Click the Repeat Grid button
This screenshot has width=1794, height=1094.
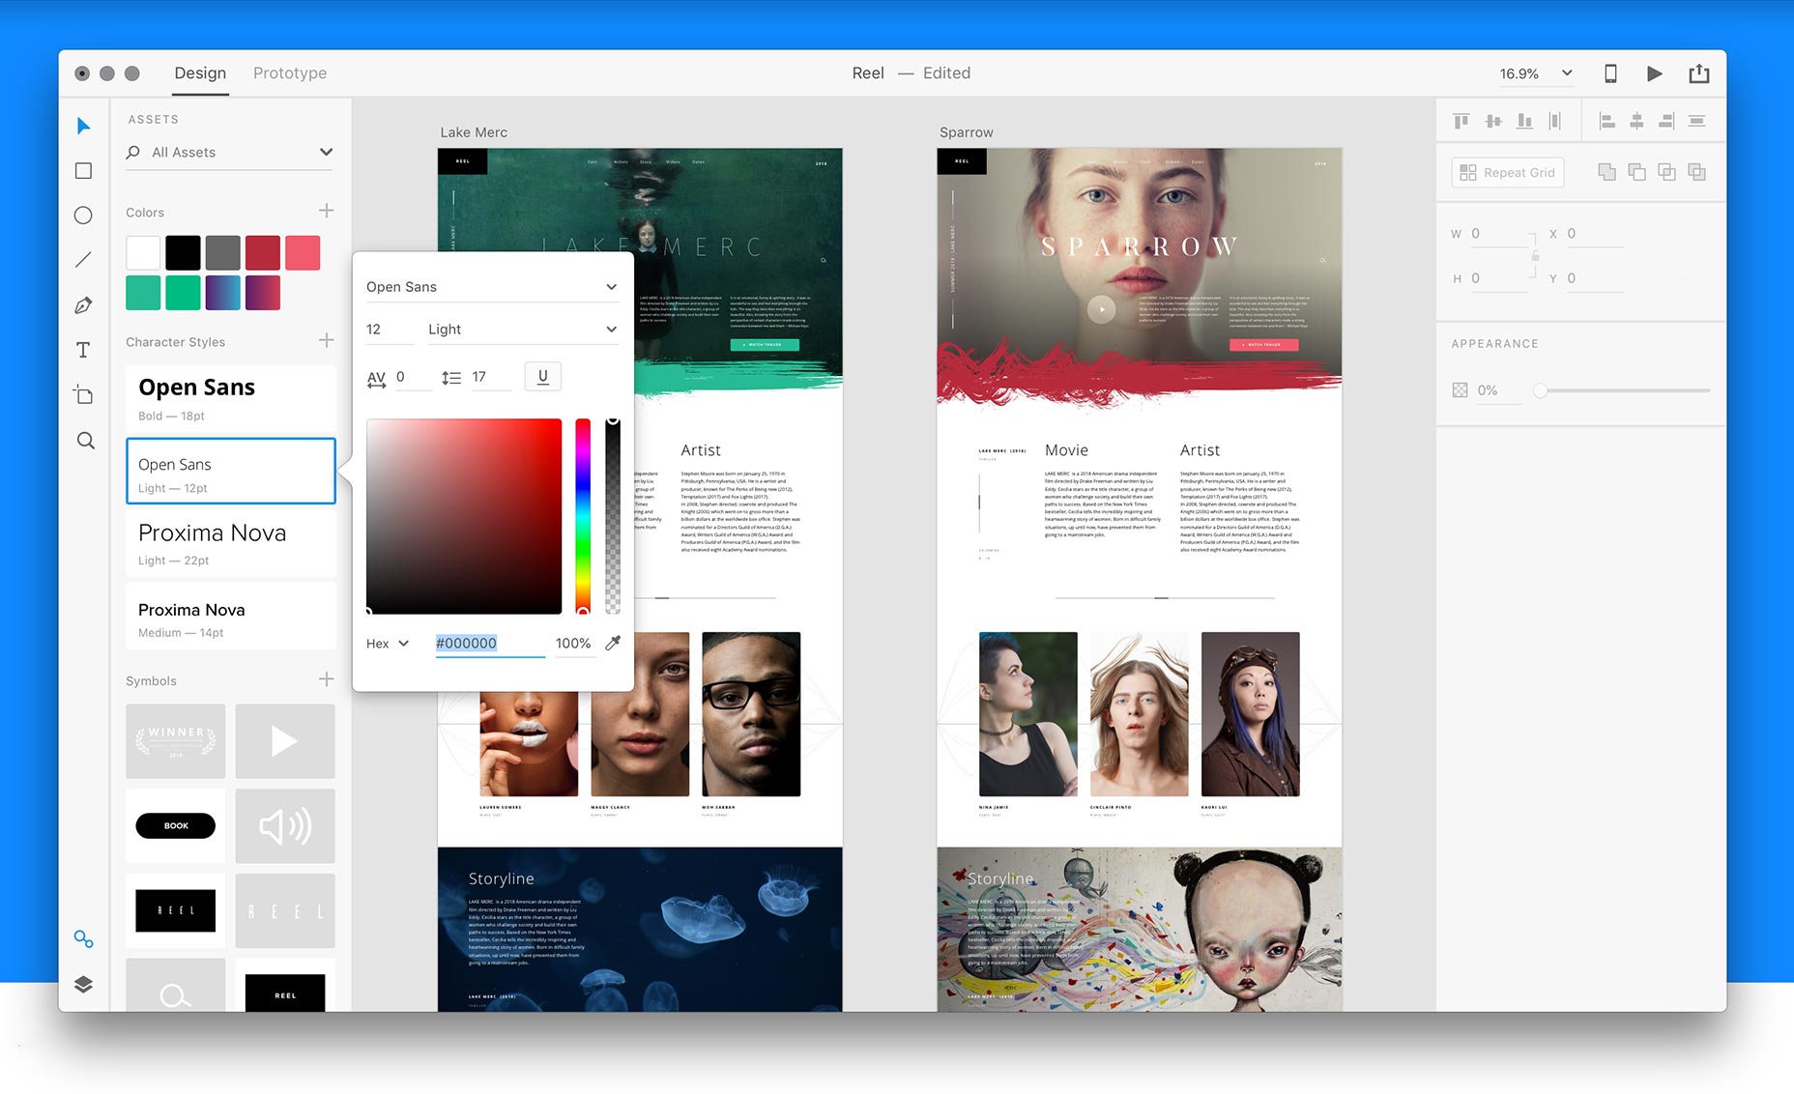[1508, 173]
